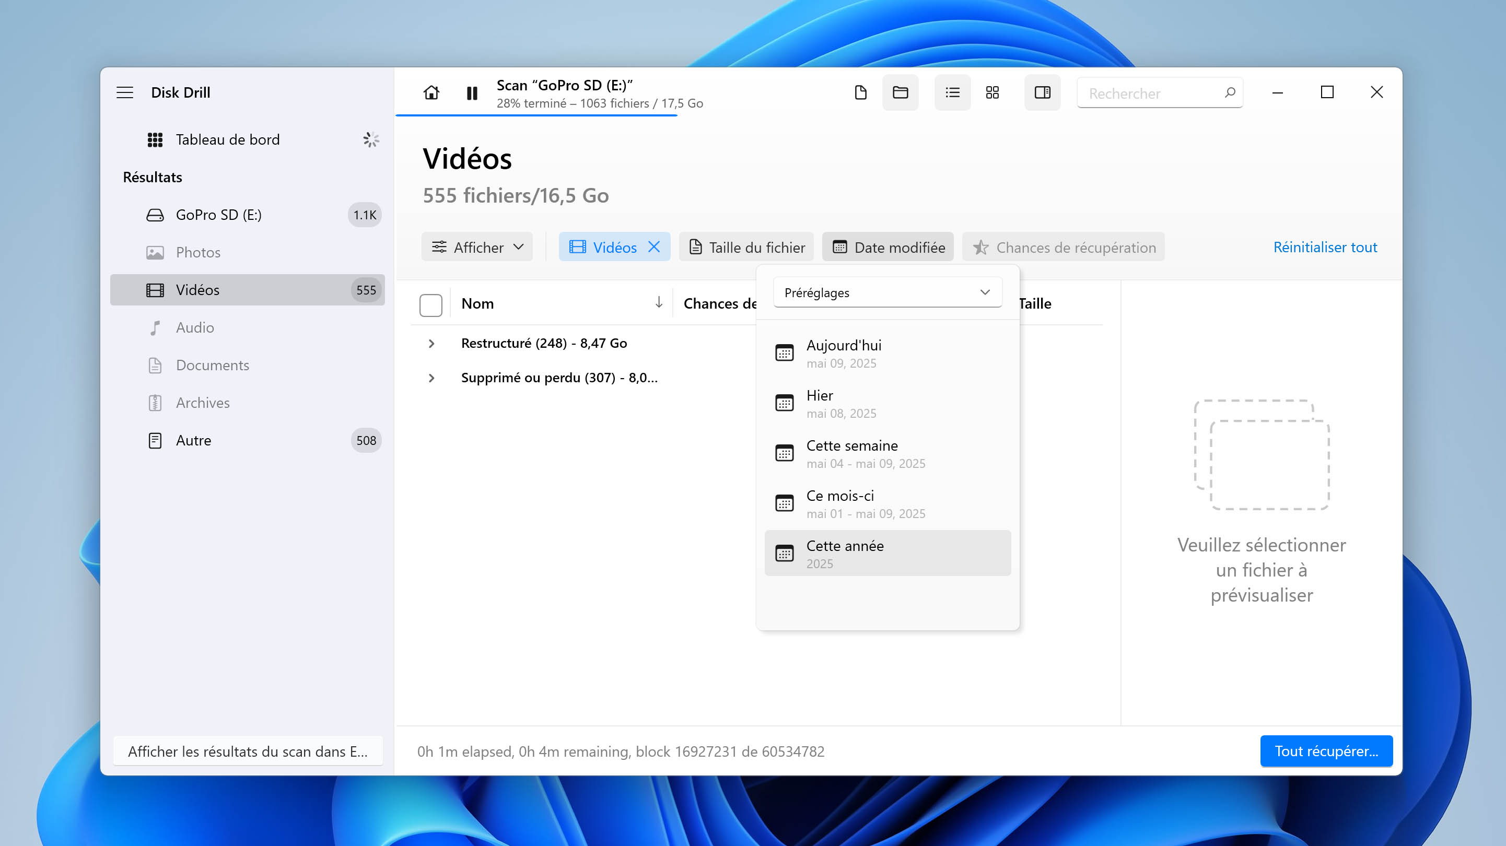Check the select-all checkbox beside Nom
The image size is (1506, 846).
[x=431, y=305]
